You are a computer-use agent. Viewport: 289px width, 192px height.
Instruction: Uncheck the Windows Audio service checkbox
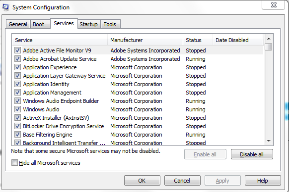17,109
